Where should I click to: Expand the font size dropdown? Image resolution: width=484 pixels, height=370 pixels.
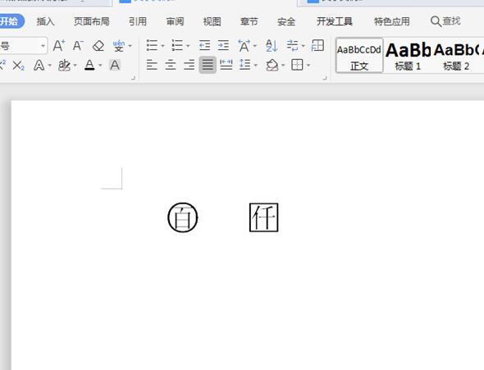click(x=43, y=46)
